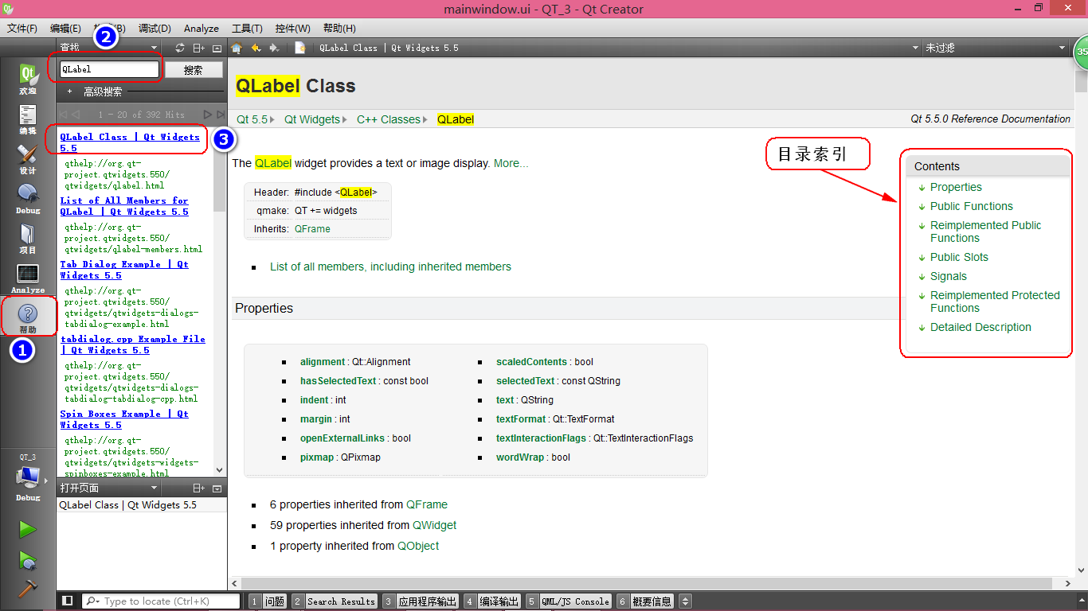Screen dimensions: 1088x611
Task: Open the 调试(D) menu
Action: 155,28
